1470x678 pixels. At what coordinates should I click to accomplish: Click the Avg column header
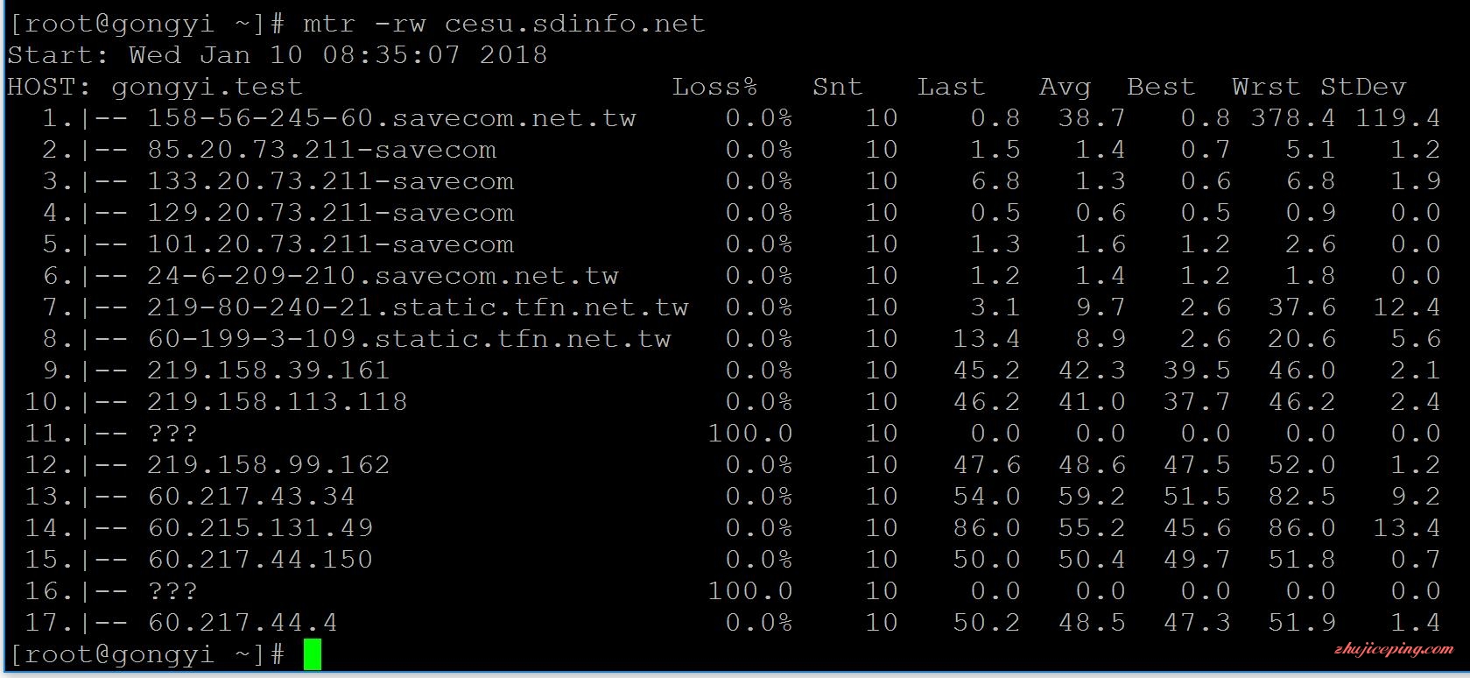point(1065,87)
